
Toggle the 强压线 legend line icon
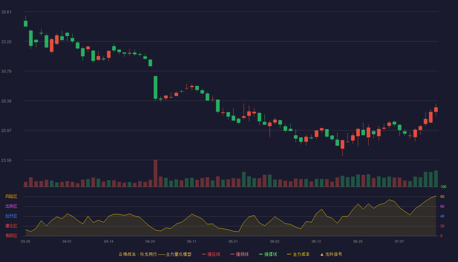tap(204, 254)
